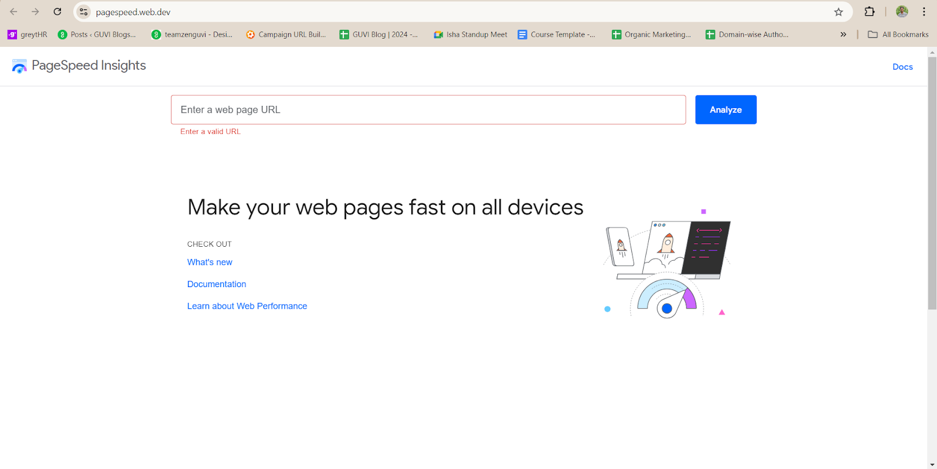Open the greytHR bookmark
Image resolution: width=937 pixels, height=469 pixels.
click(x=28, y=35)
